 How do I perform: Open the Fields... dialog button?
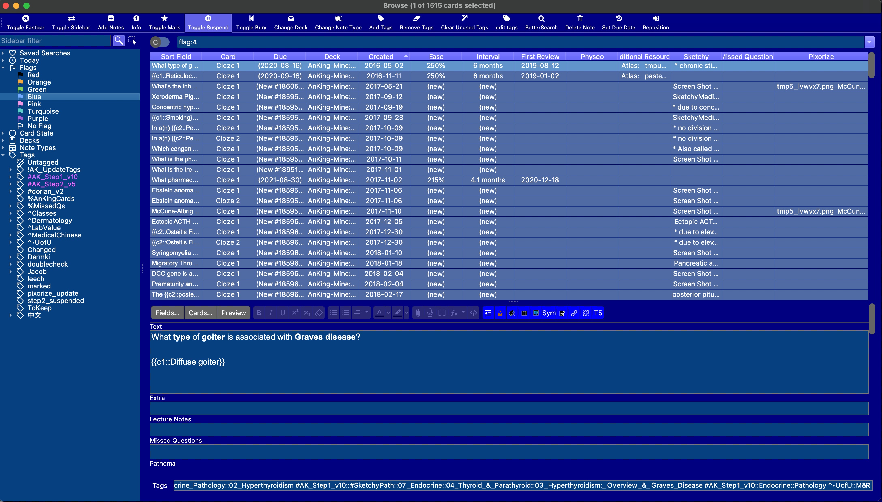167,313
